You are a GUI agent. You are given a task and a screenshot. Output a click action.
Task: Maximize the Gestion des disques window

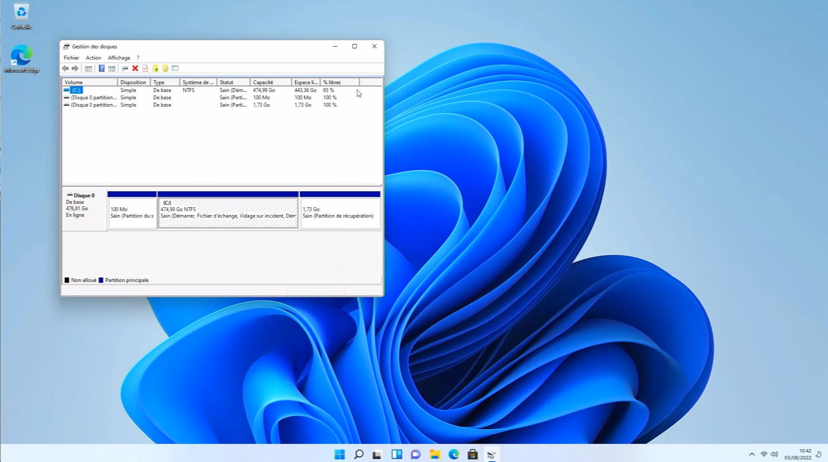pyautogui.click(x=355, y=46)
